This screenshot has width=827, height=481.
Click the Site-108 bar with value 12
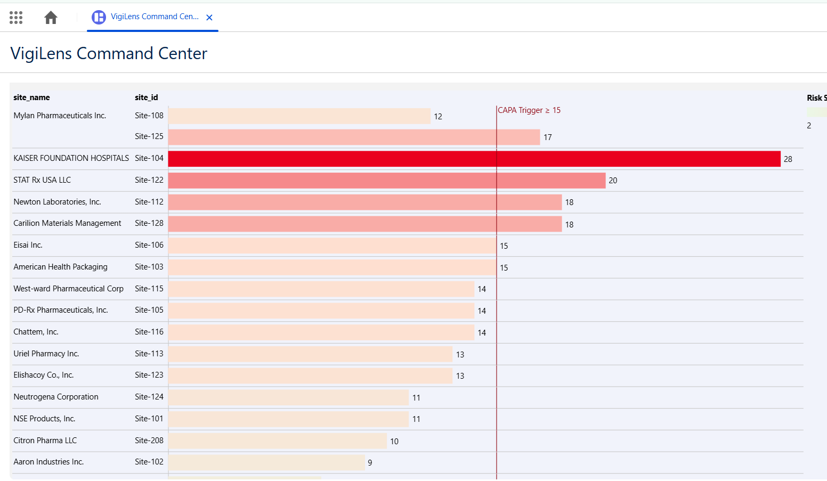[299, 116]
